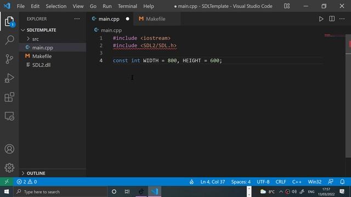Open the Source Control view
Viewport: 351px width, 197px height.
pyautogui.click(x=9, y=59)
